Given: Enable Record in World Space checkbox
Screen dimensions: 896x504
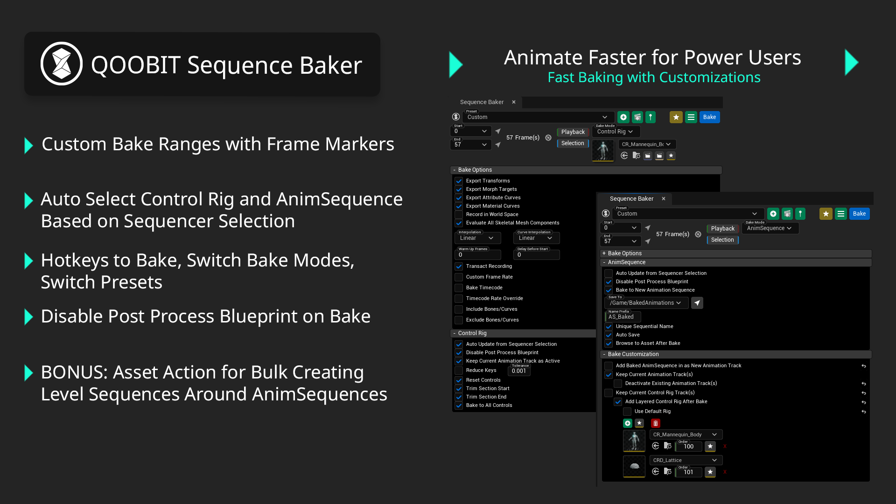Looking at the screenshot, I should [x=459, y=215].
